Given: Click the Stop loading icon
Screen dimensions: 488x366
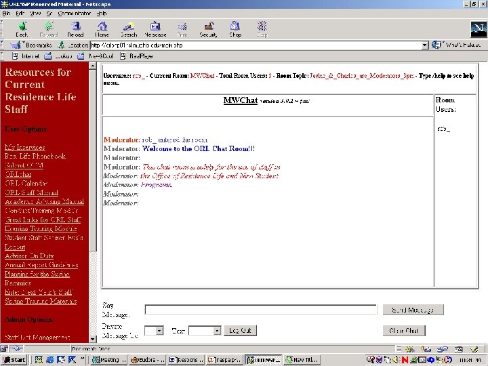Looking at the screenshot, I should tap(262, 30).
